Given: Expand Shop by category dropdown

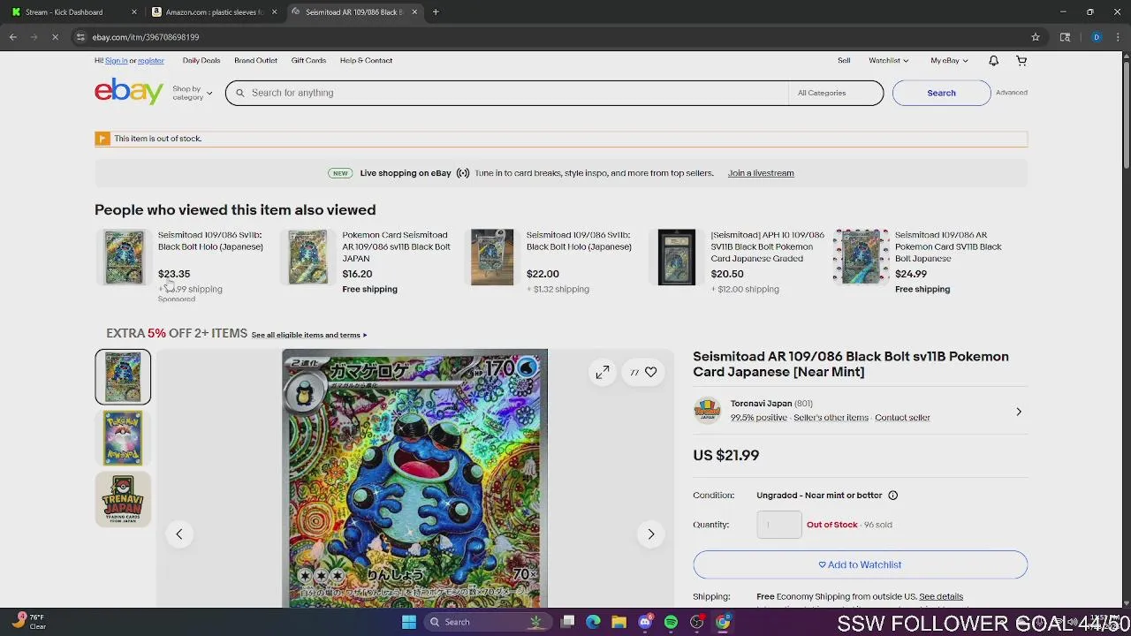Looking at the screenshot, I should click(192, 93).
